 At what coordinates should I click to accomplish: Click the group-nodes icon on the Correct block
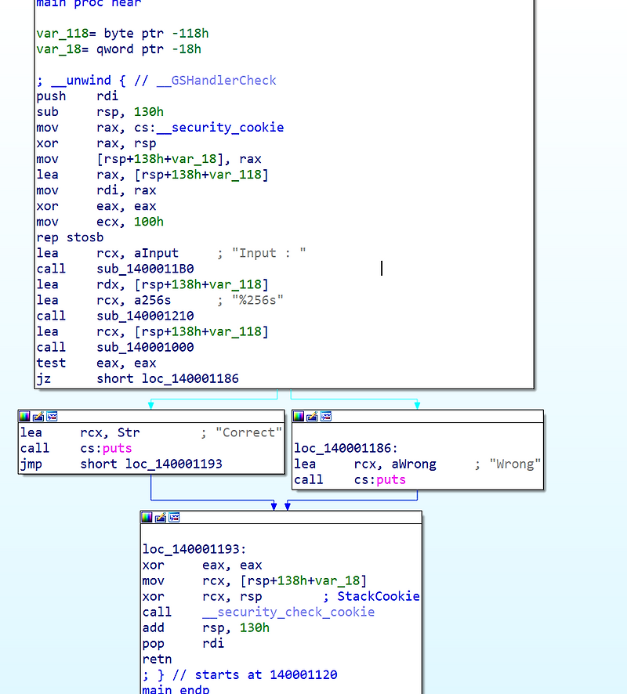pyautogui.click(x=52, y=416)
